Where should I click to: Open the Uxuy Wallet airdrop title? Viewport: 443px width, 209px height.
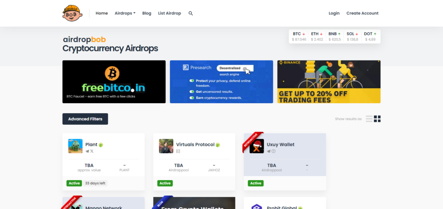tap(280, 144)
